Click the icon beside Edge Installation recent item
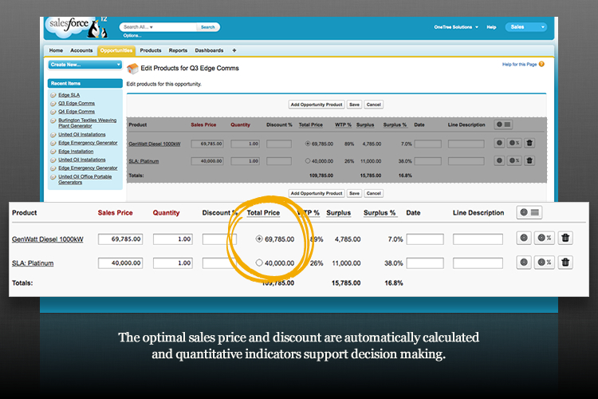 click(x=53, y=152)
